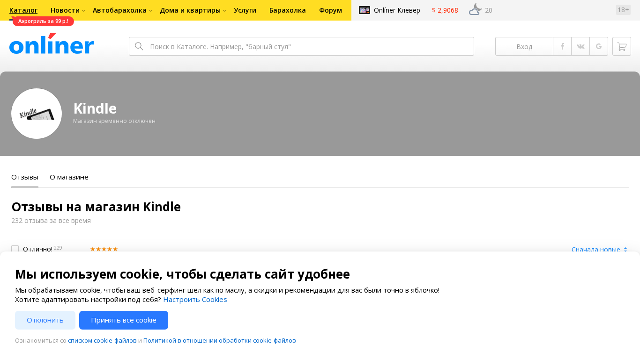Open the Каталог menu item
Image resolution: width=640 pixels, height=359 pixels.
tap(23, 10)
